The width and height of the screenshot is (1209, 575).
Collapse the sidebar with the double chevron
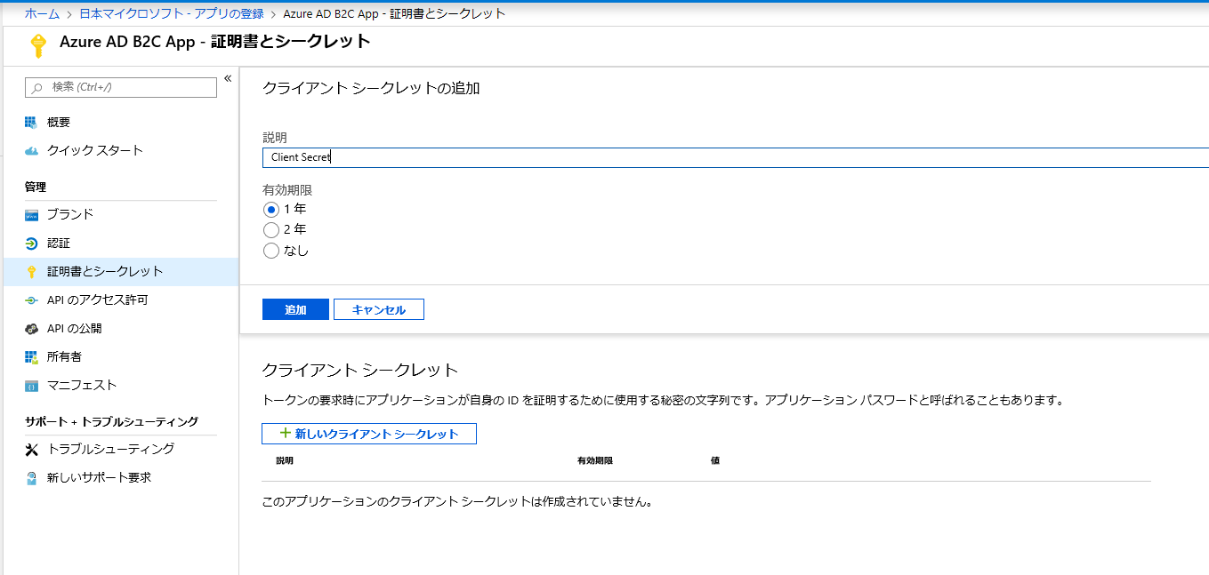(228, 78)
